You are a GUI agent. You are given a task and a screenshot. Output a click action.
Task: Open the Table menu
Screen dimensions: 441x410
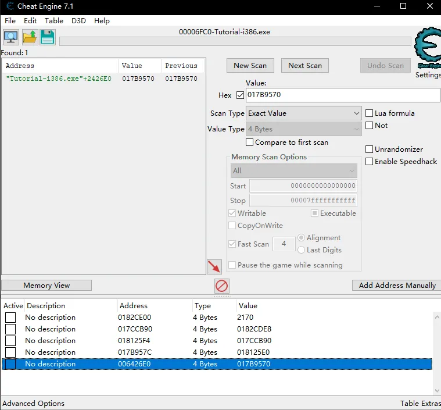pos(54,20)
